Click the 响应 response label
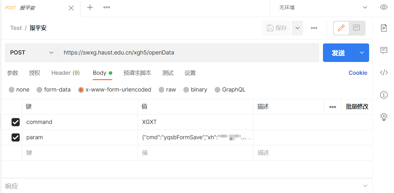 point(12,186)
